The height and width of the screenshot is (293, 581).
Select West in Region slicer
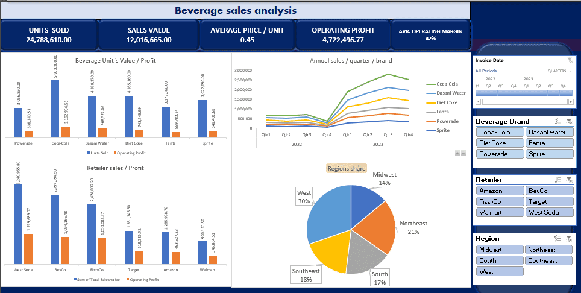500,271
